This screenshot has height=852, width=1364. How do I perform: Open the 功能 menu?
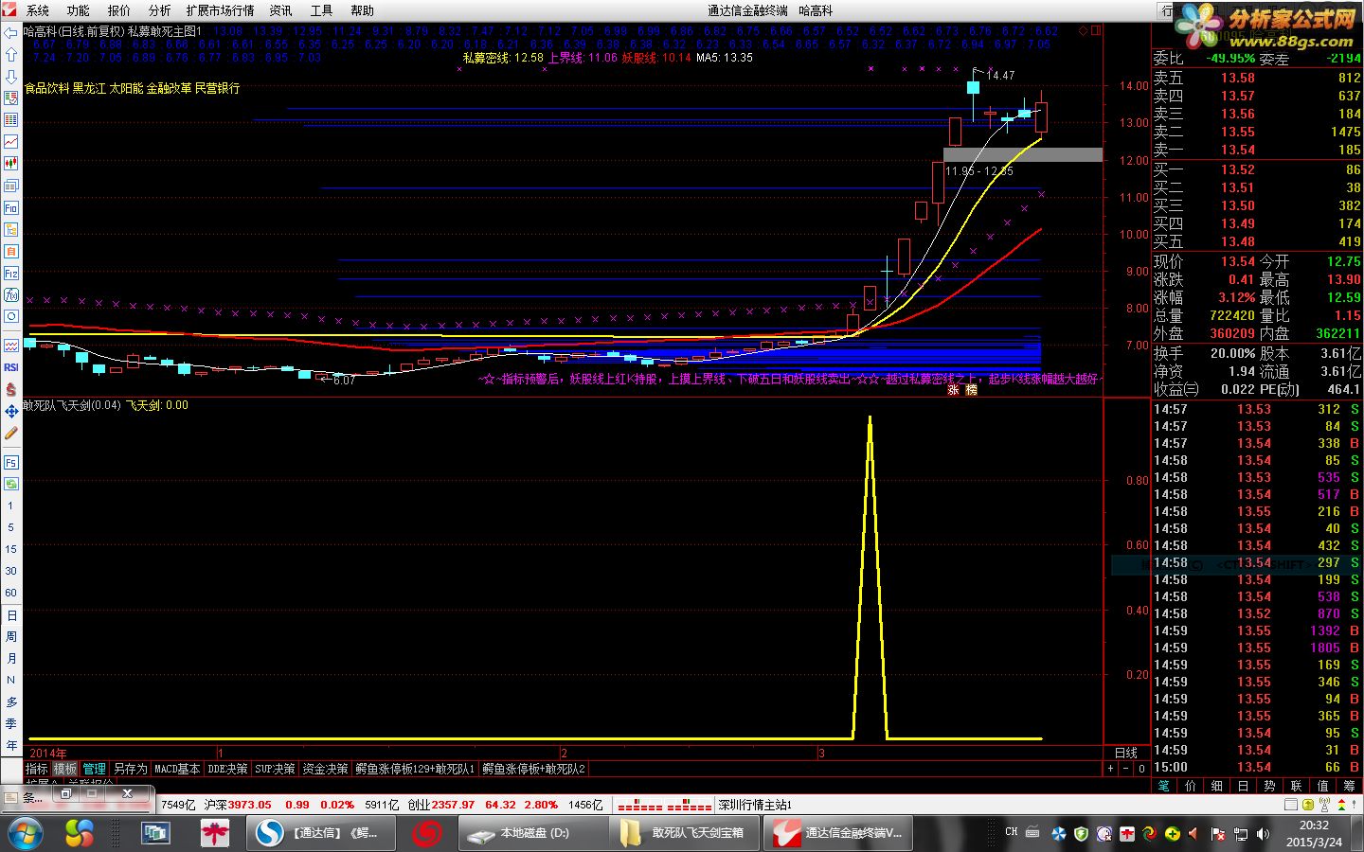[79, 10]
